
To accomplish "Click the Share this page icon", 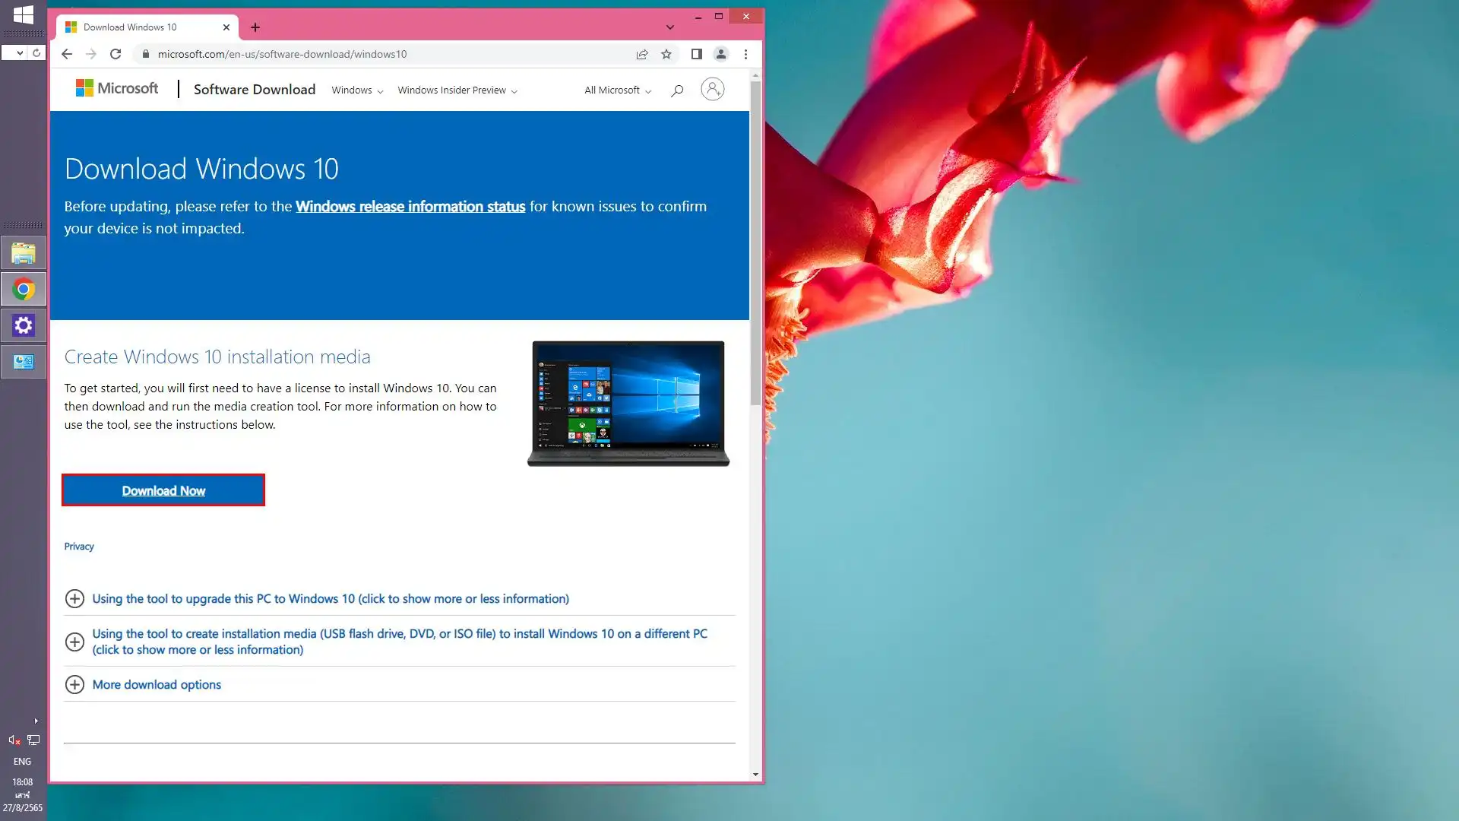I will click(x=642, y=54).
